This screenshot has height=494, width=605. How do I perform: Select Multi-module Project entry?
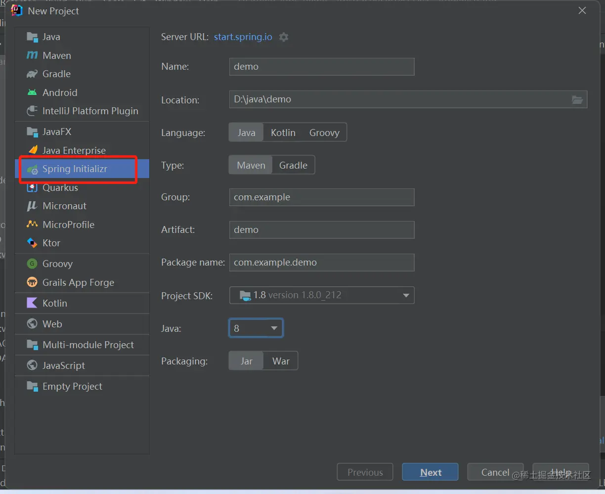82,345
